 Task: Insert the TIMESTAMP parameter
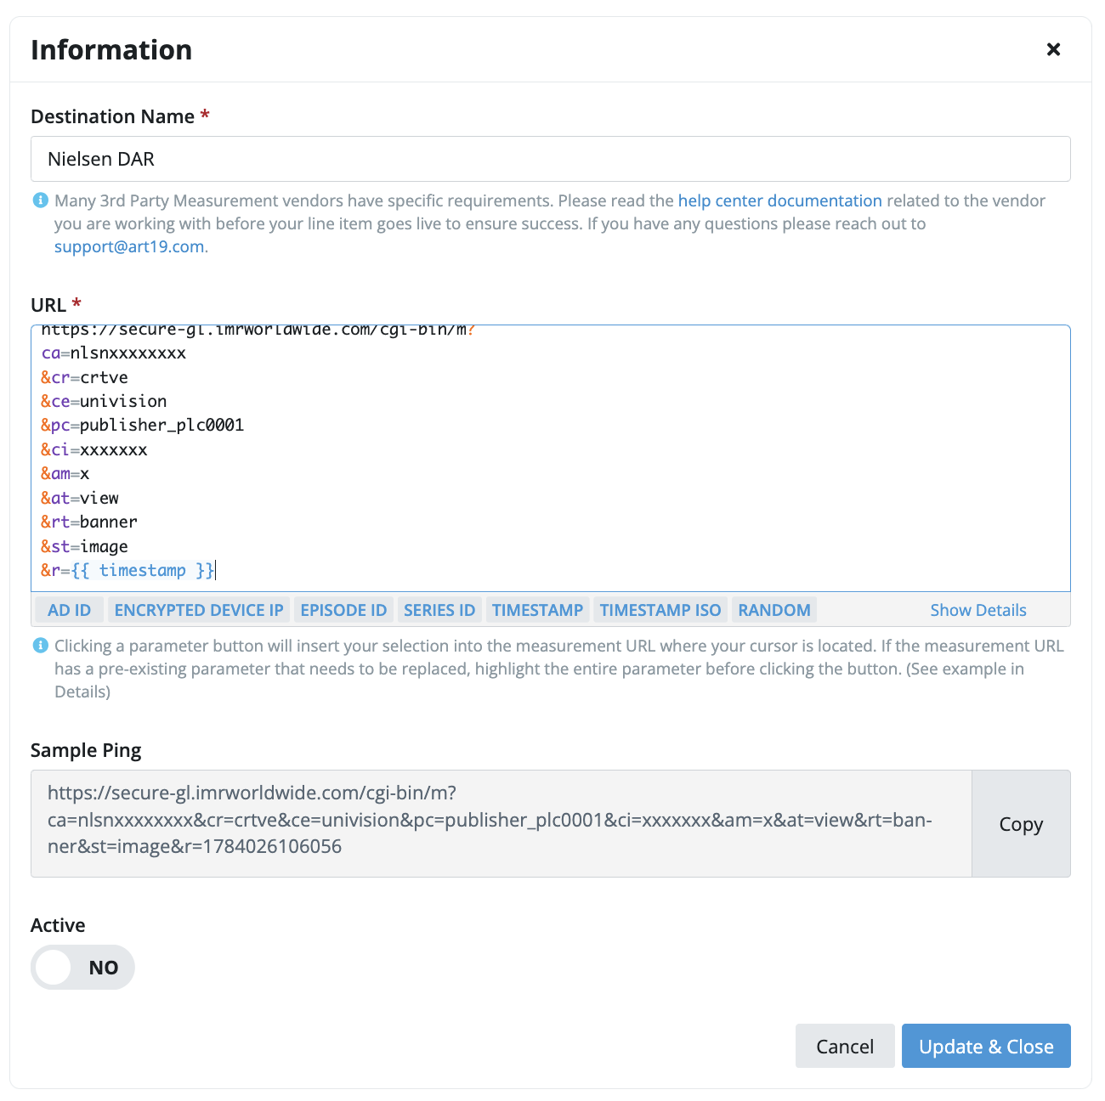click(538, 610)
